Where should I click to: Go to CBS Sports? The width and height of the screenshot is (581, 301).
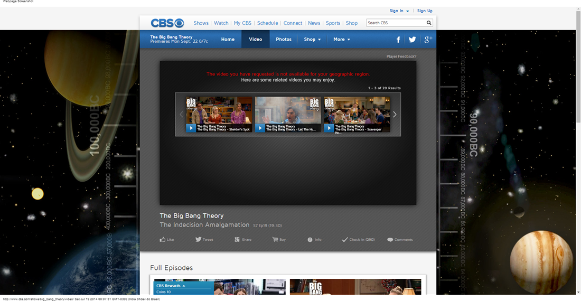[333, 23]
